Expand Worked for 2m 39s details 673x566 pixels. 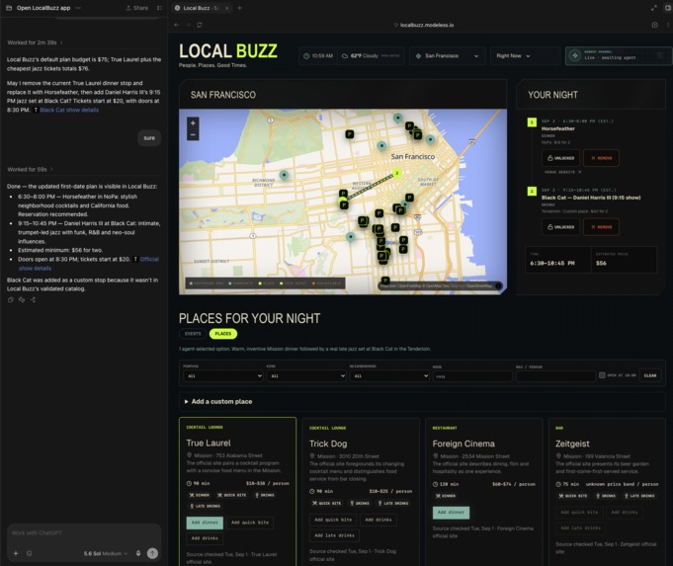(x=35, y=42)
